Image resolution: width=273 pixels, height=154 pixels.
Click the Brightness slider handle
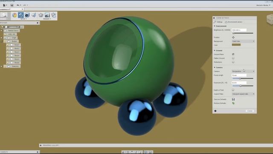234,33
